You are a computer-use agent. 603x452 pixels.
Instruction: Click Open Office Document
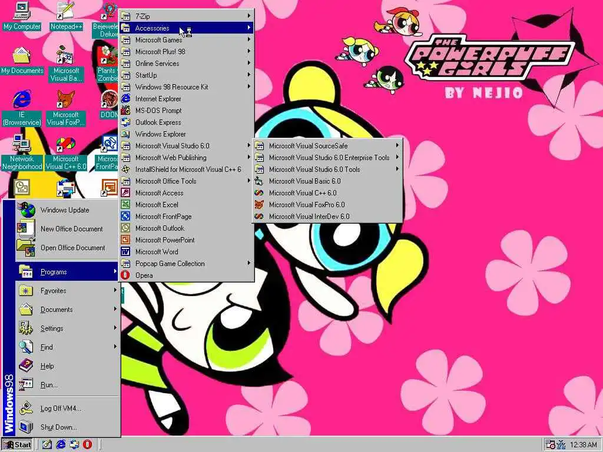point(67,248)
